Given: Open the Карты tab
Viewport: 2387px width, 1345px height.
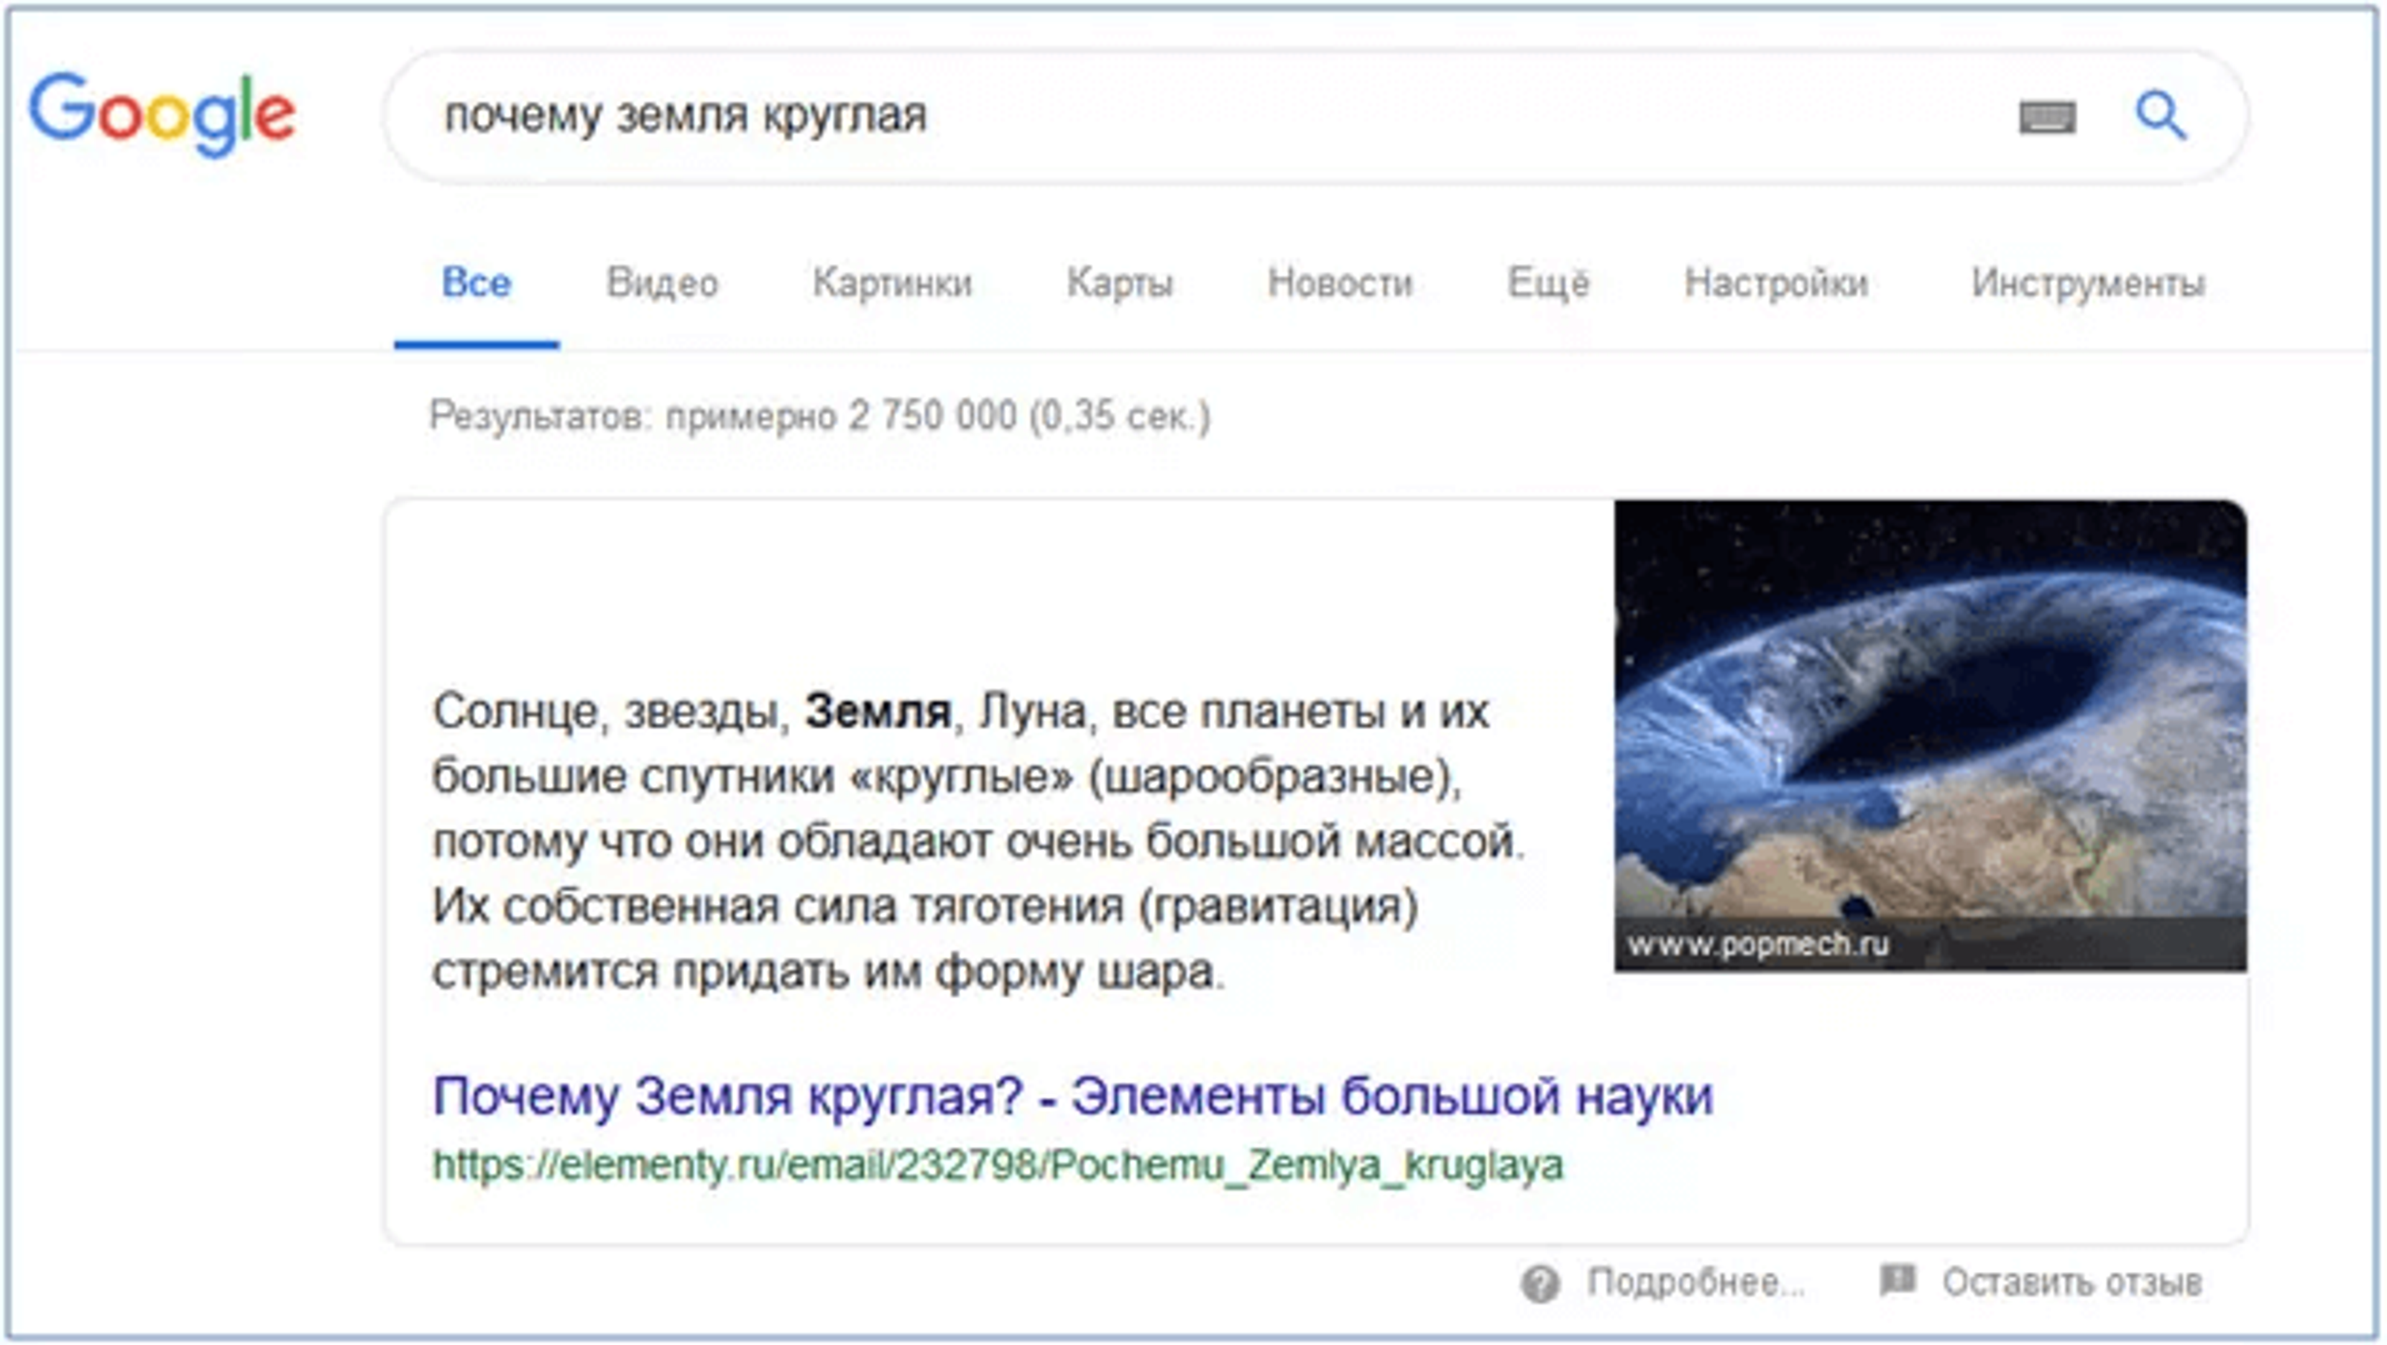Looking at the screenshot, I should tap(1120, 283).
